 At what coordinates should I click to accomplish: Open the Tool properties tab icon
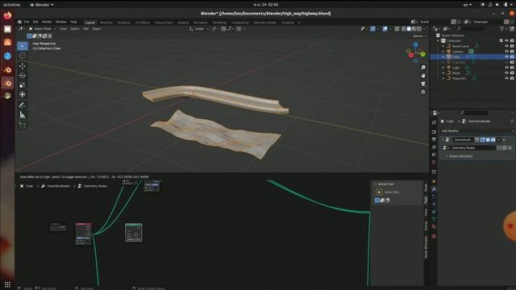434,122
